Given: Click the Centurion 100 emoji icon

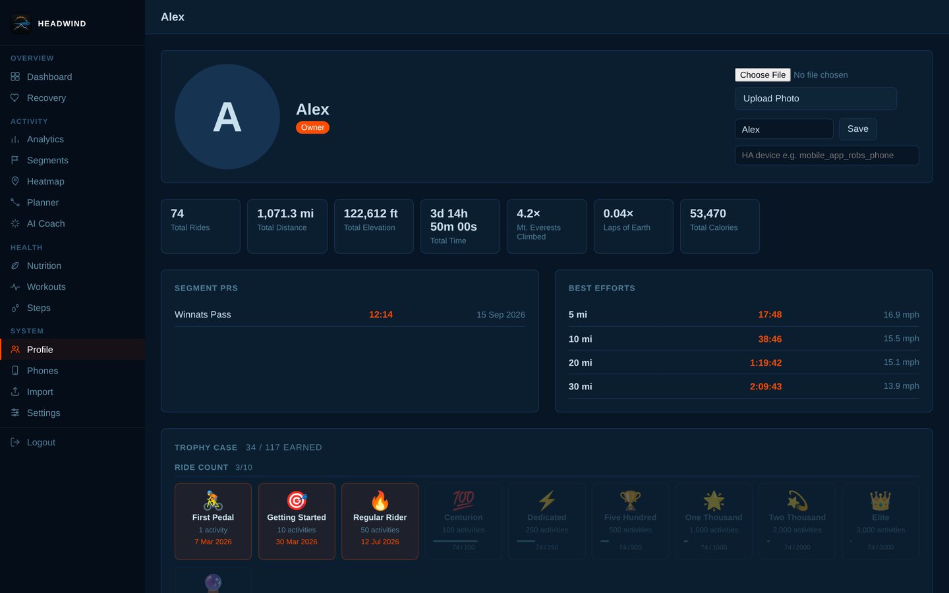Looking at the screenshot, I should (463, 501).
